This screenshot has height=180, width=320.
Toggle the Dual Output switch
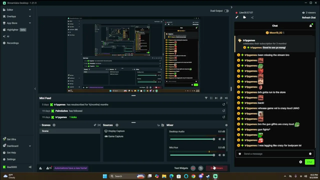coord(226,11)
